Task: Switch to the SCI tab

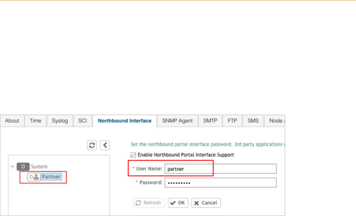Action: (82, 121)
